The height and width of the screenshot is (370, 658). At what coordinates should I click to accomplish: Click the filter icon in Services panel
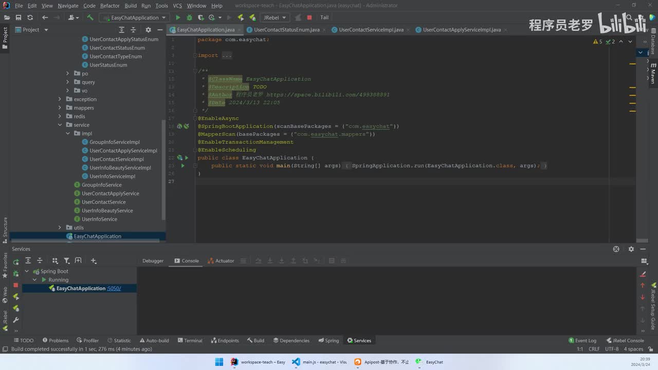pyautogui.click(x=67, y=261)
